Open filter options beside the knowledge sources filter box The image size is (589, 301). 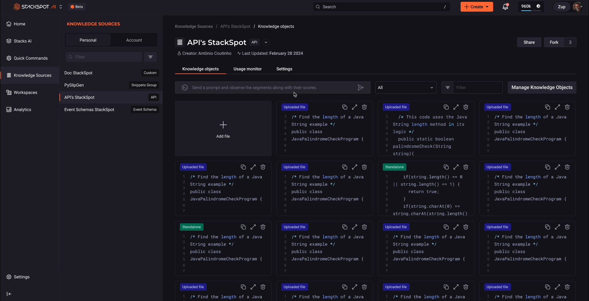[x=150, y=57]
